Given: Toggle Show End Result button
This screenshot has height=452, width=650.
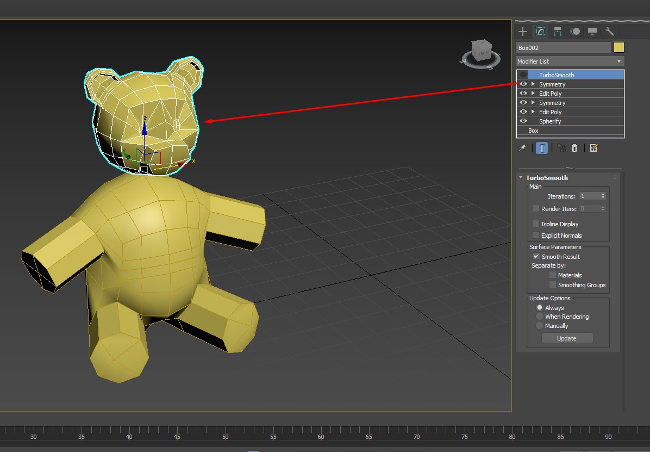Looking at the screenshot, I should 542,148.
